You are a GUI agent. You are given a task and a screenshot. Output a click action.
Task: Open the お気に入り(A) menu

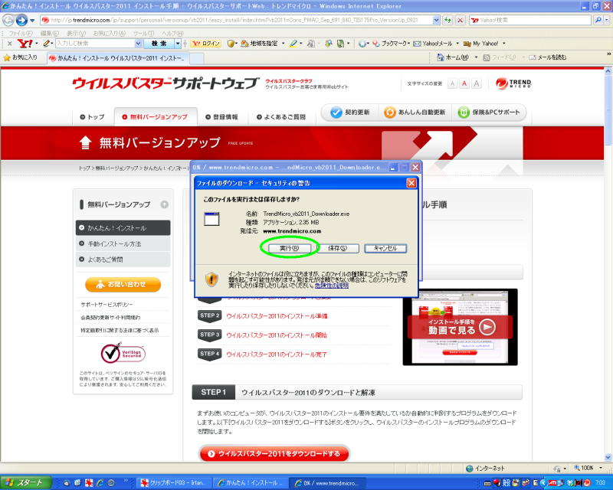(109, 33)
